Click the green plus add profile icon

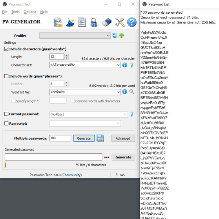click(121, 36)
